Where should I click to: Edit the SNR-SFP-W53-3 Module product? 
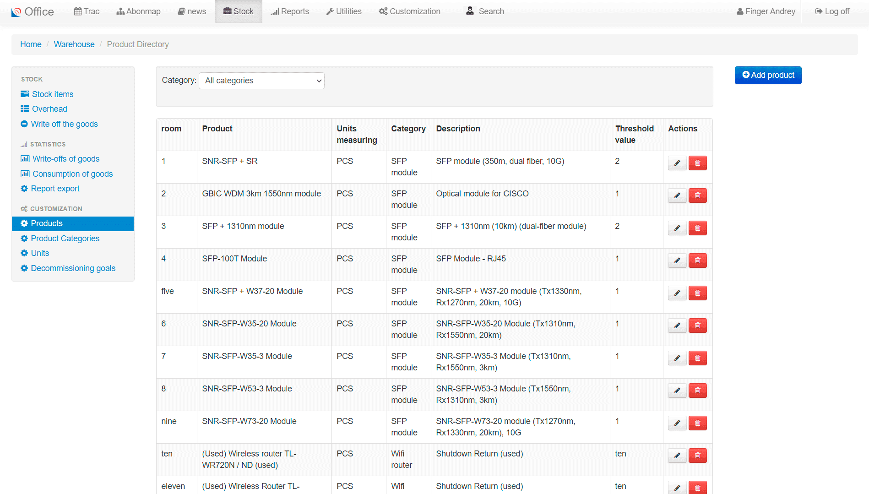[x=677, y=391]
